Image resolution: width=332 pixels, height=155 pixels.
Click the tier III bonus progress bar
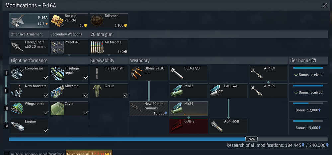(x=308, y=103)
